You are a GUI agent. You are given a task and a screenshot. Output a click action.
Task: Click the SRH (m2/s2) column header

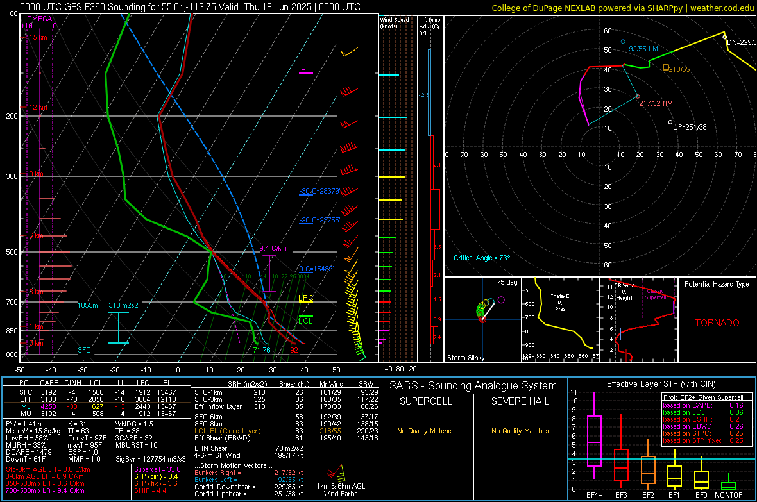click(x=247, y=384)
